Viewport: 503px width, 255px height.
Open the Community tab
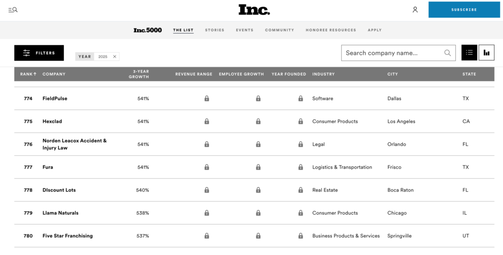coord(279,30)
